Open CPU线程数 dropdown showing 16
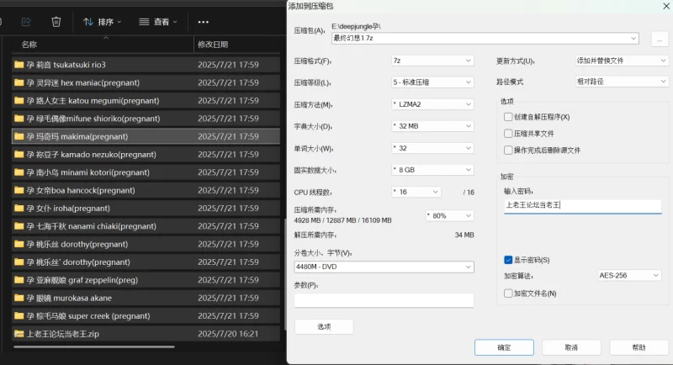673x365 pixels. [416, 192]
